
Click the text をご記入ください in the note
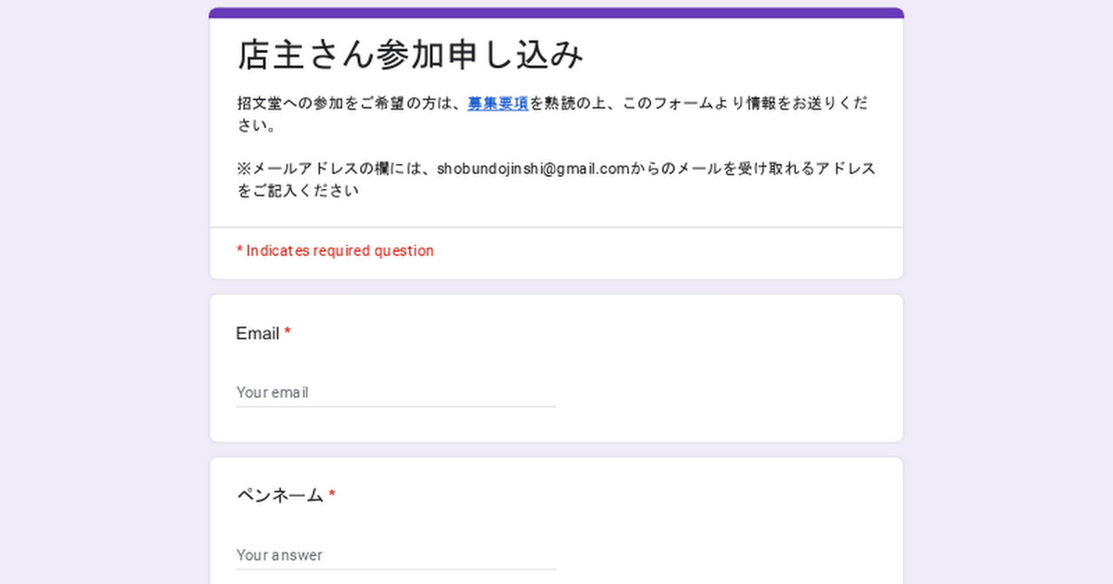[298, 192]
